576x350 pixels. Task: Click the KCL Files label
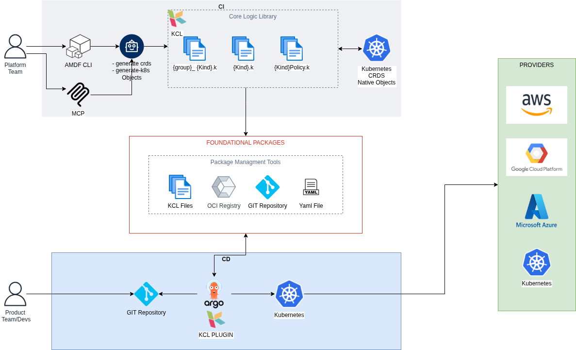[x=180, y=206]
